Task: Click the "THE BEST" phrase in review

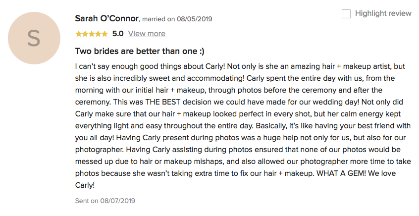Action: (x=159, y=102)
